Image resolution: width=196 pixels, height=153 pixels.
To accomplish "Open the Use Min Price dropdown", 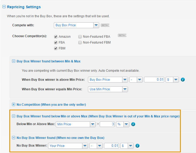I will (x=108, y=89).
